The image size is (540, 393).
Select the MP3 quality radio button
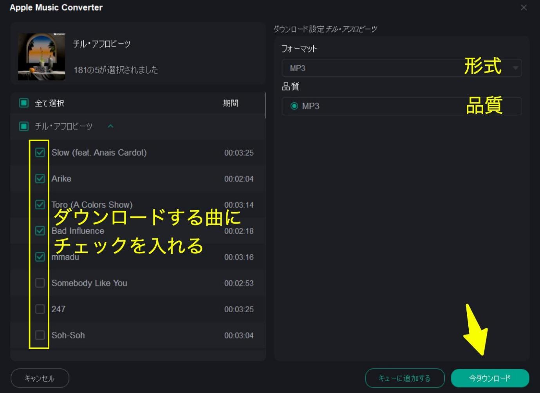pos(294,106)
